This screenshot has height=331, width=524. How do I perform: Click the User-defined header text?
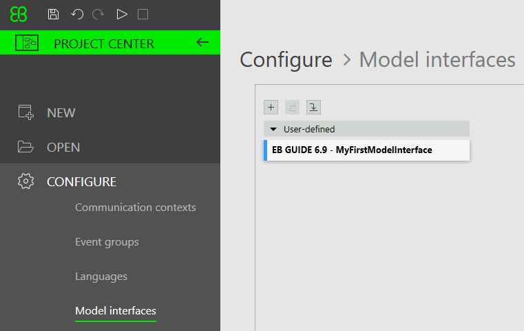309,129
